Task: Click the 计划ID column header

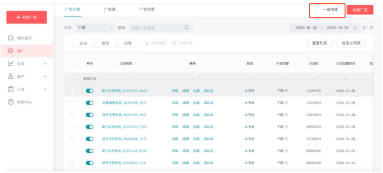Action: 314,64
